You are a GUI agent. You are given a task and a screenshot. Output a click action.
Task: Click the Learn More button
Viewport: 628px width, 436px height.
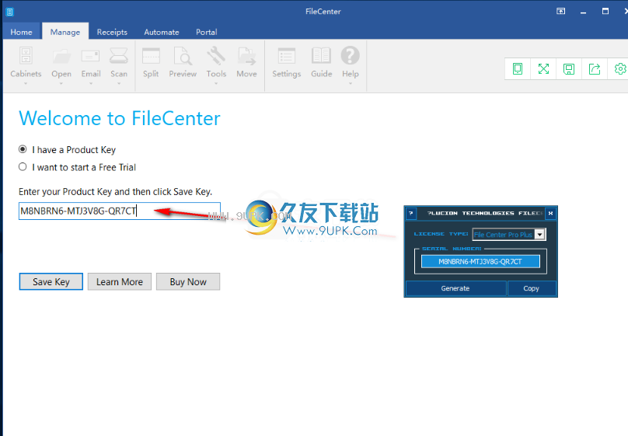click(120, 282)
